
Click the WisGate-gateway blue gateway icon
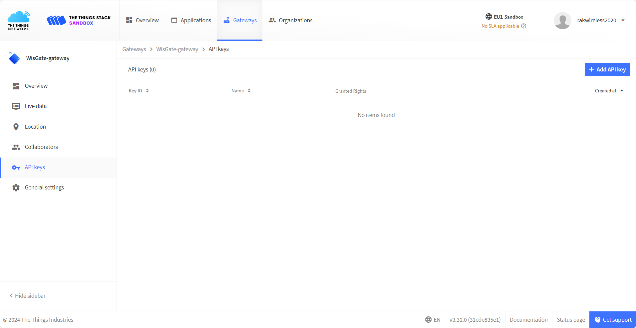[14, 58]
